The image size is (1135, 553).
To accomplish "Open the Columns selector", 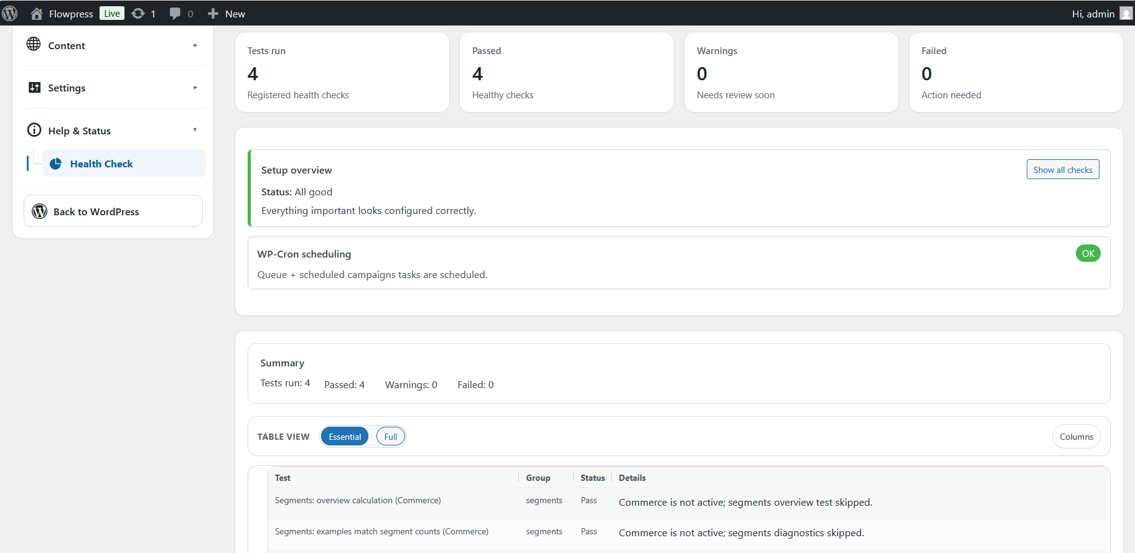I will coord(1076,437).
